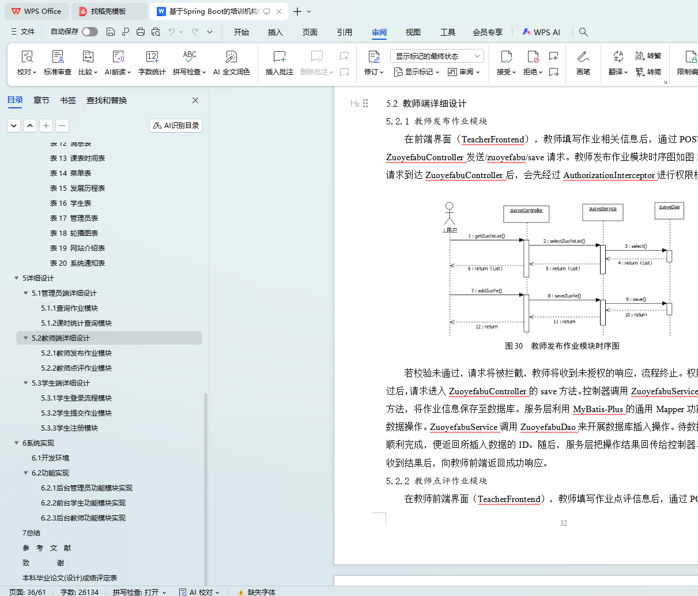The image size is (698, 596).
Task: Click the AI 全文润色 polish icon
Action: 231,57
